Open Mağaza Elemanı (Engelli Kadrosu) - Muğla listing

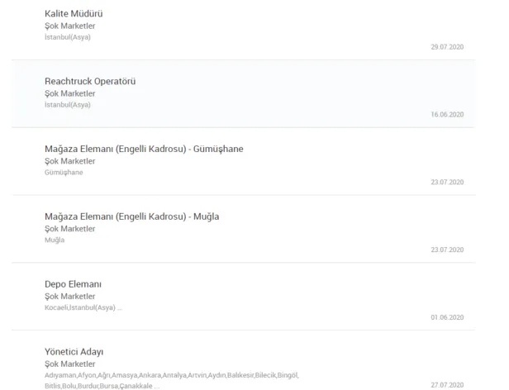point(131,216)
